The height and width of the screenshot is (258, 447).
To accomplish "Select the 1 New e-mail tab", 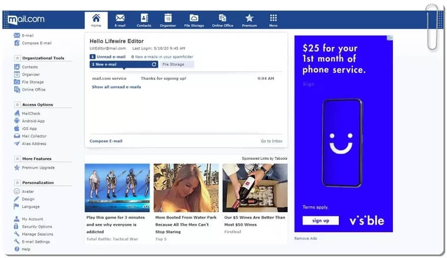I will click(124, 65).
